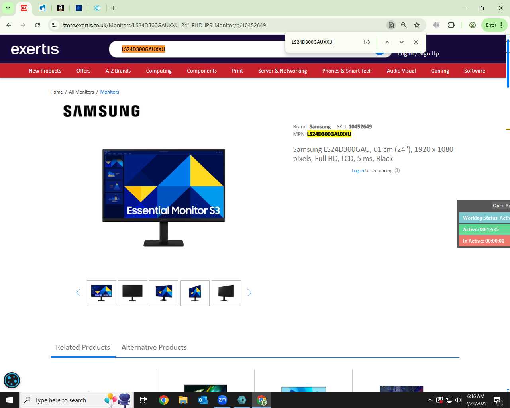Screen dimensions: 510x408
Task: Switch to the Related Products tab
Action: 83,347
